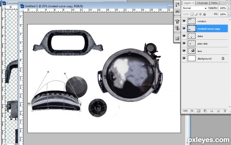Click the Link Layers icon

pyautogui.click(x=185, y=111)
